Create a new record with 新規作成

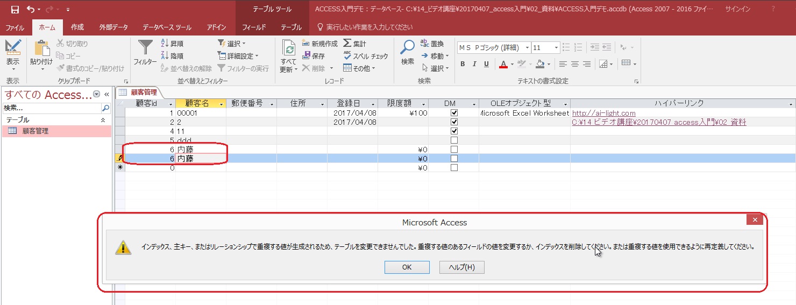tap(319, 44)
